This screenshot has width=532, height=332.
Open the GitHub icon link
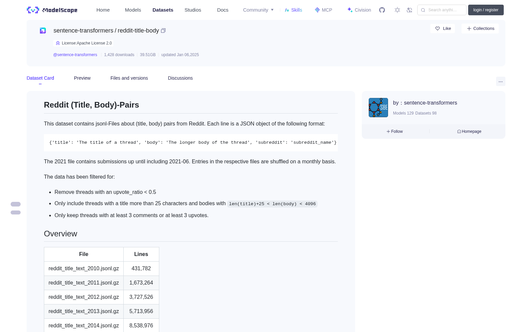382,10
